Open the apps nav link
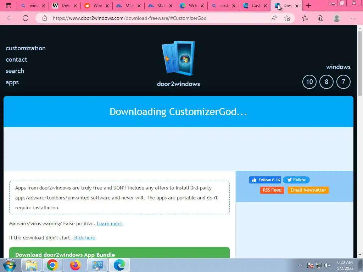363x272 pixels. (12, 82)
